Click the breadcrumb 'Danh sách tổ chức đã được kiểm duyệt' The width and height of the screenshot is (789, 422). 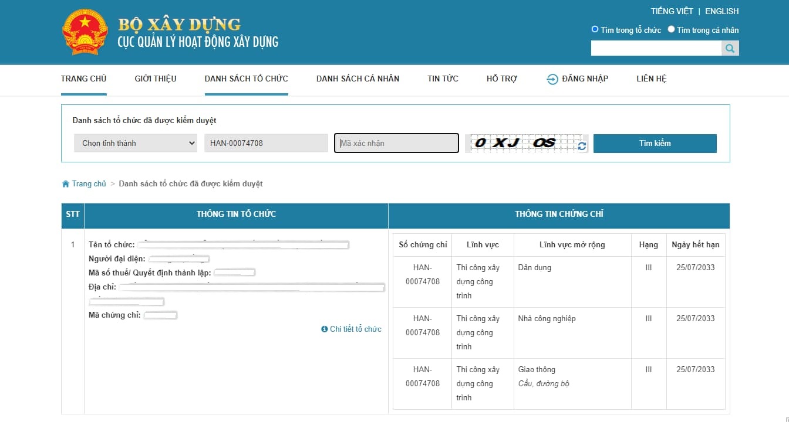(x=191, y=184)
